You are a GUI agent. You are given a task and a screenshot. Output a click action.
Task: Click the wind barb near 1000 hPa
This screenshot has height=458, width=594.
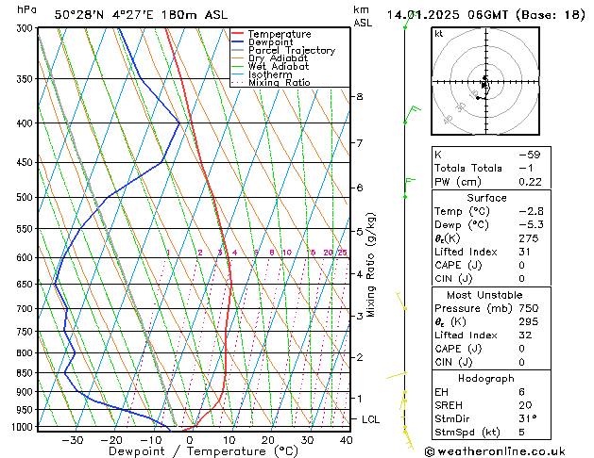(x=408, y=435)
